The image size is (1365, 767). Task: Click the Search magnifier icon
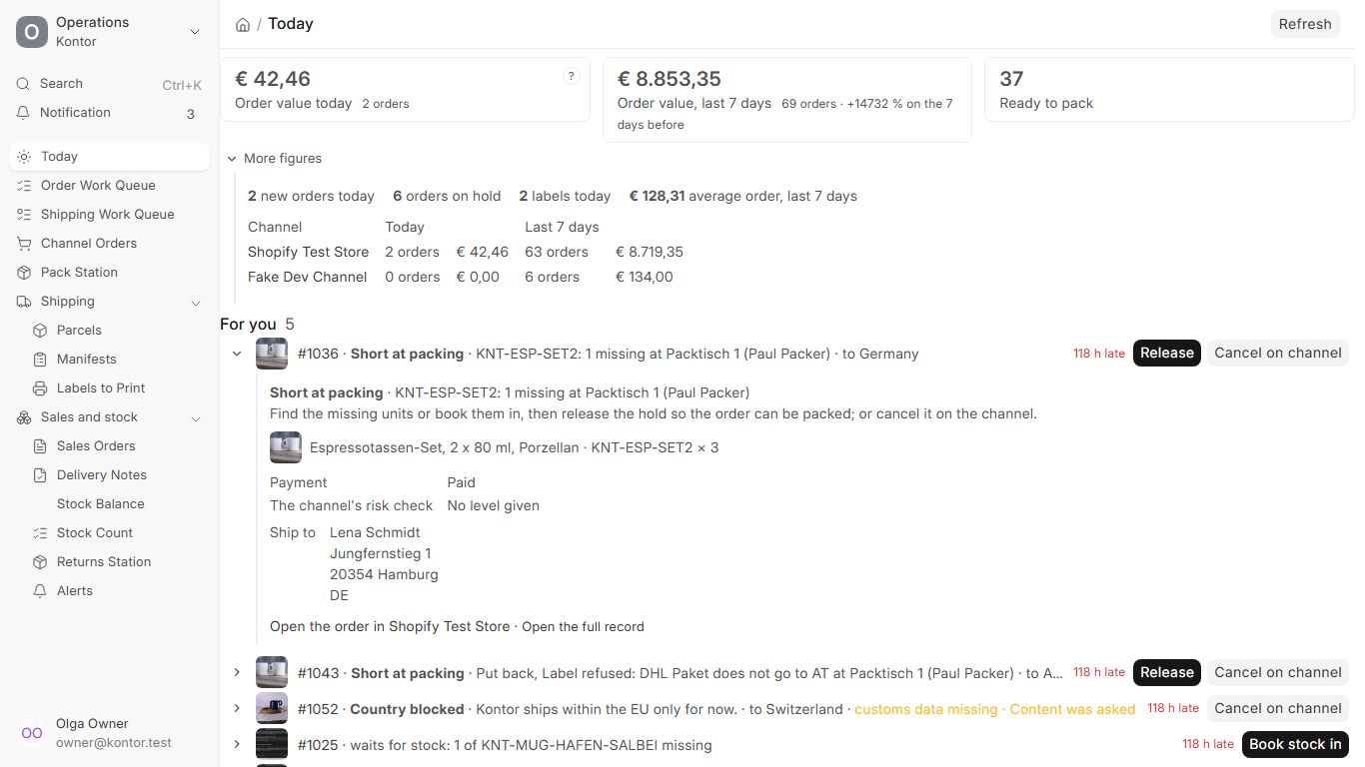pyautogui.click(x=23, y=84)
